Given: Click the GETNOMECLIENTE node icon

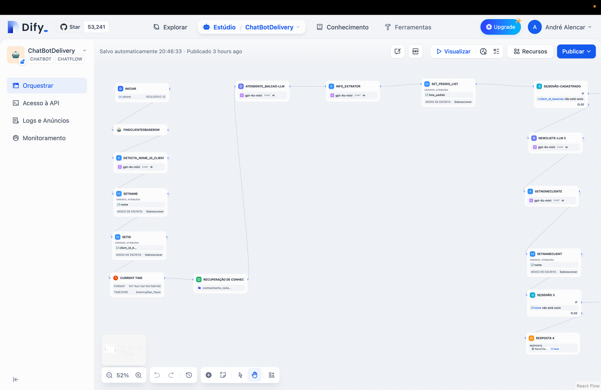Looking at the screenshot, I should (x=530, y=191).
